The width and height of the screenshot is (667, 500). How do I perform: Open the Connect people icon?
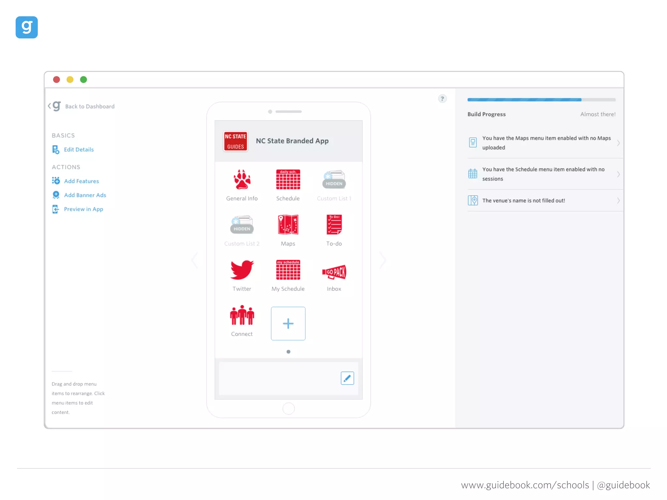pos(242,315)
